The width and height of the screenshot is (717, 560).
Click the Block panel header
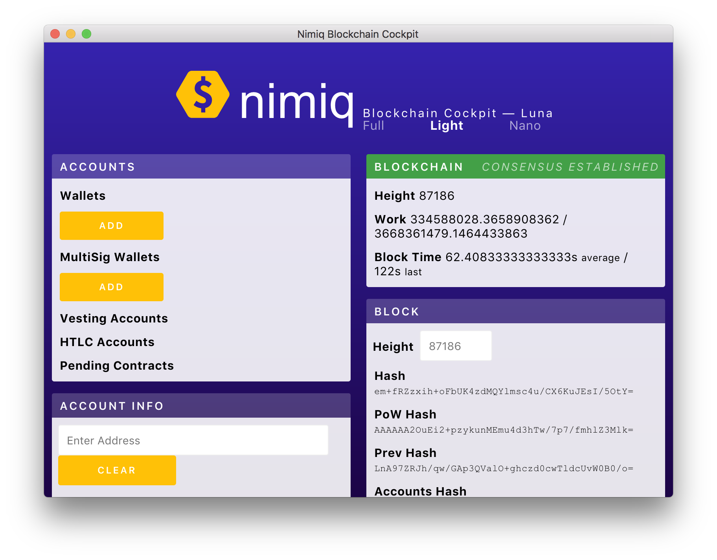516,311
